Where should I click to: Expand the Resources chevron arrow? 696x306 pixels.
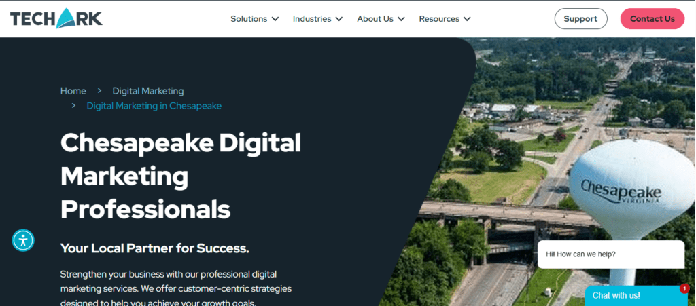[x=467, y=19]
